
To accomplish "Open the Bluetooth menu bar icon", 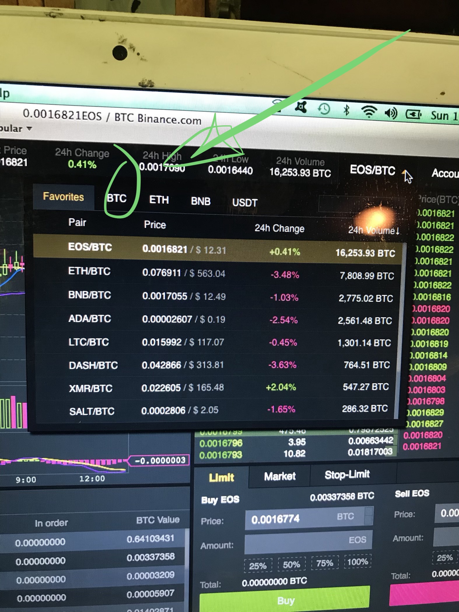I will 346,110.
